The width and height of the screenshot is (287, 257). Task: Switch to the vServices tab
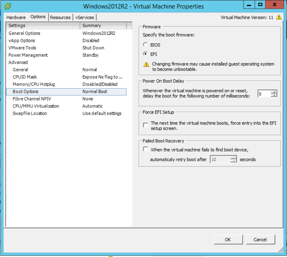pos(85,17)
